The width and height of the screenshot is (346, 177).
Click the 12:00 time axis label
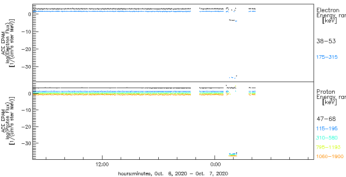(x=102, y=165)
